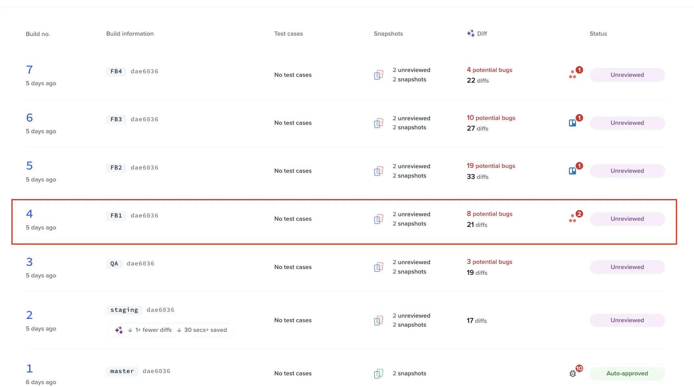694x387 pixels.
Task: Open build number 6
Action: click(x=29, y=118)
